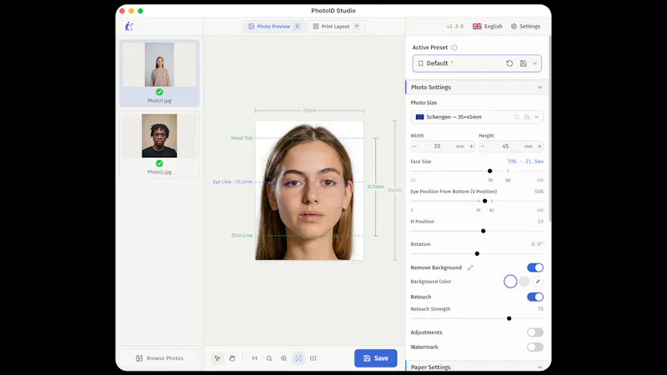Pick a custom background color with eyedropper
Viewport: 667px width, 375px height.
538,282
